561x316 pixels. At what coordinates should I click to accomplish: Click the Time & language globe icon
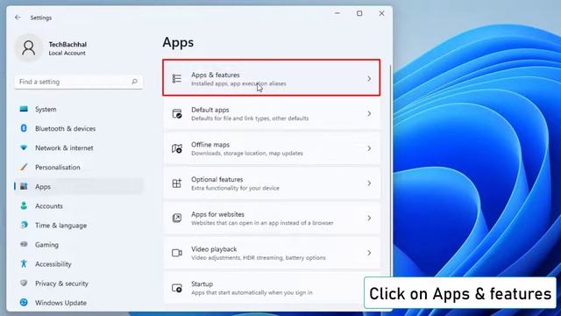24,225
